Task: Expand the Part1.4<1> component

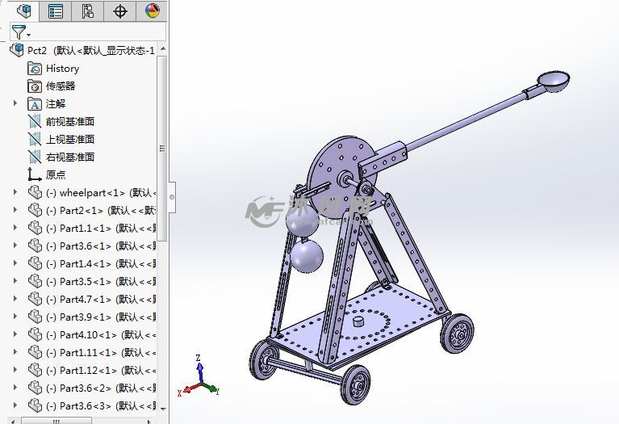Action: coord(15,263)
